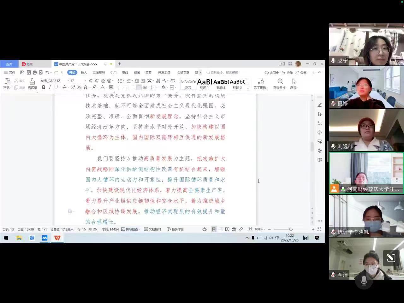Toggle italic formatting
This screenshot has height=303, width=404.
(50, 87)
